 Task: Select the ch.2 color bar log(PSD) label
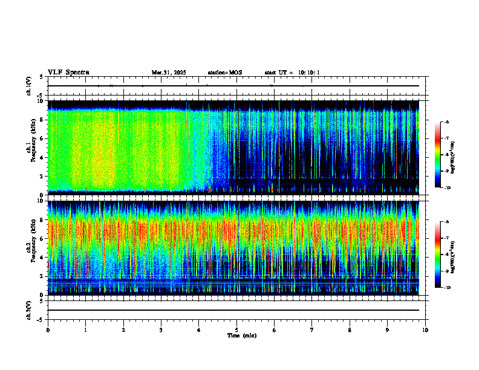pos(453,257)
